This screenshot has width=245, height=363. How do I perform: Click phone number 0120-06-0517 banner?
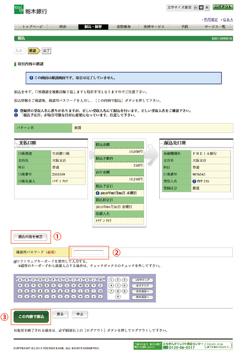[183, 346]
